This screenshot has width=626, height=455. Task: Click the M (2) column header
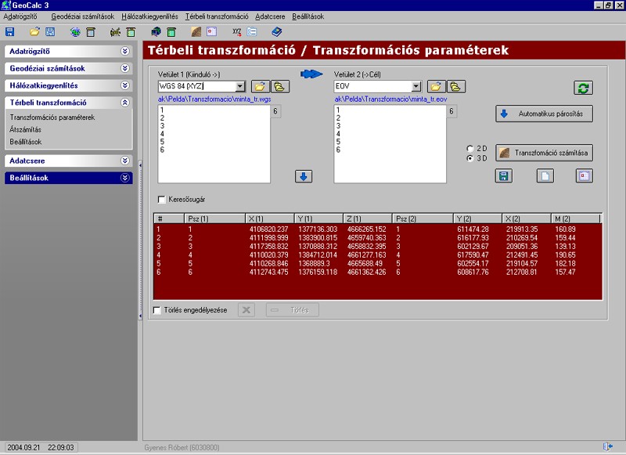click(575, 219)
